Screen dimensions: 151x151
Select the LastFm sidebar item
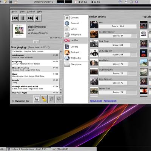pyautogui.click(x=75, y=40)
